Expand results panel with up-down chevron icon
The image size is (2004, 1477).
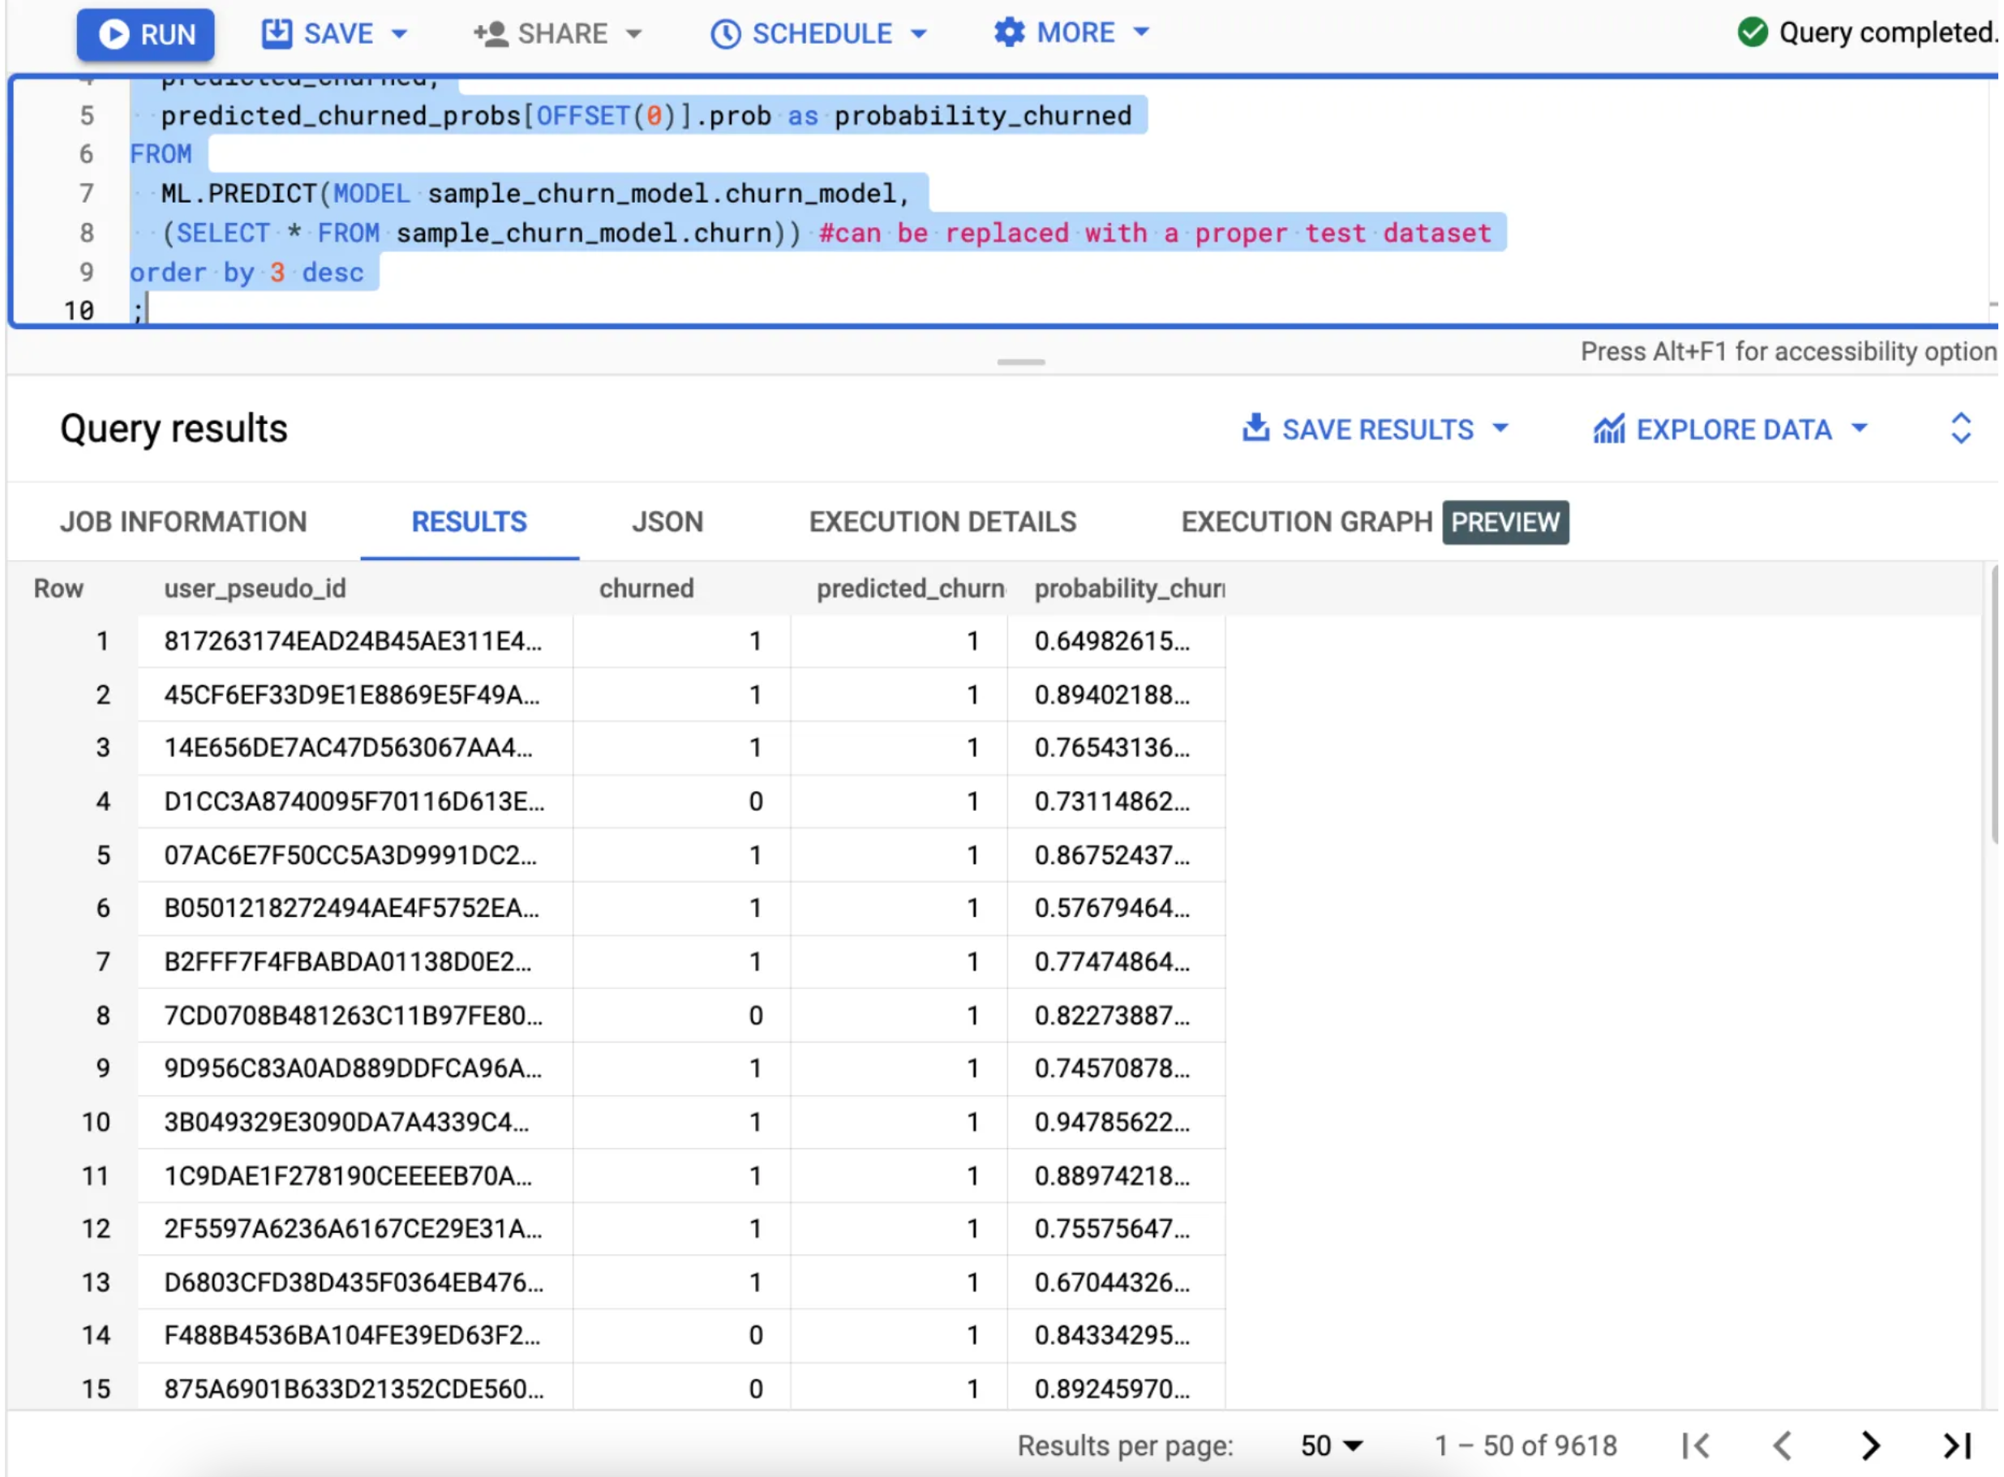coord(1960,428)
